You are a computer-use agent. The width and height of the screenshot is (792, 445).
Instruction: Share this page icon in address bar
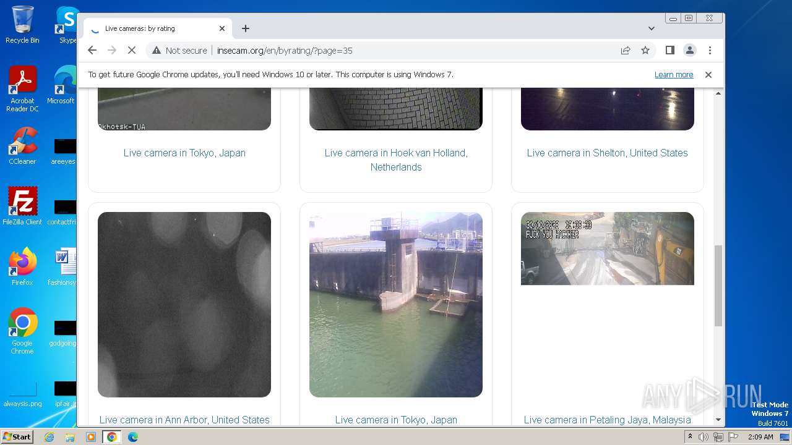pyautogui.click(x=626, y=50)
